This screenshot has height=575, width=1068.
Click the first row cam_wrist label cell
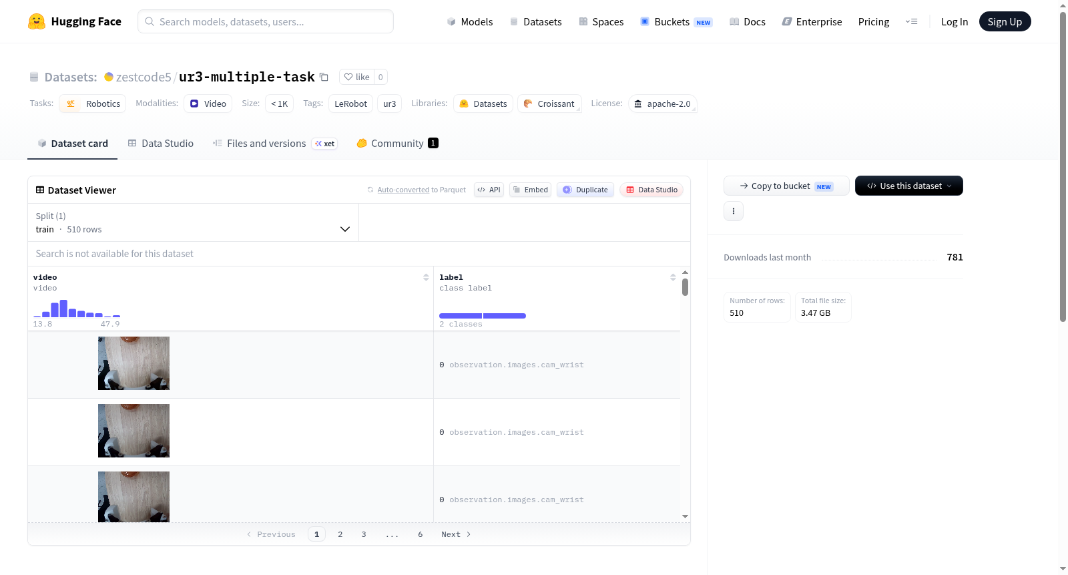point(557,365)
